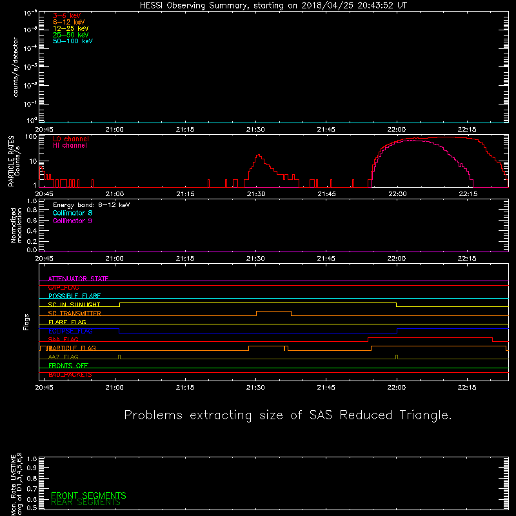The height and width of the screenshot is (516, 516).
Task: Click the HI channel legend label
Action: click(x=70, y=145)
